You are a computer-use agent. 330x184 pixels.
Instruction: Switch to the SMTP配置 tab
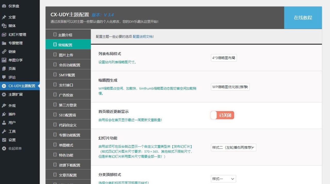pos(68,75)
